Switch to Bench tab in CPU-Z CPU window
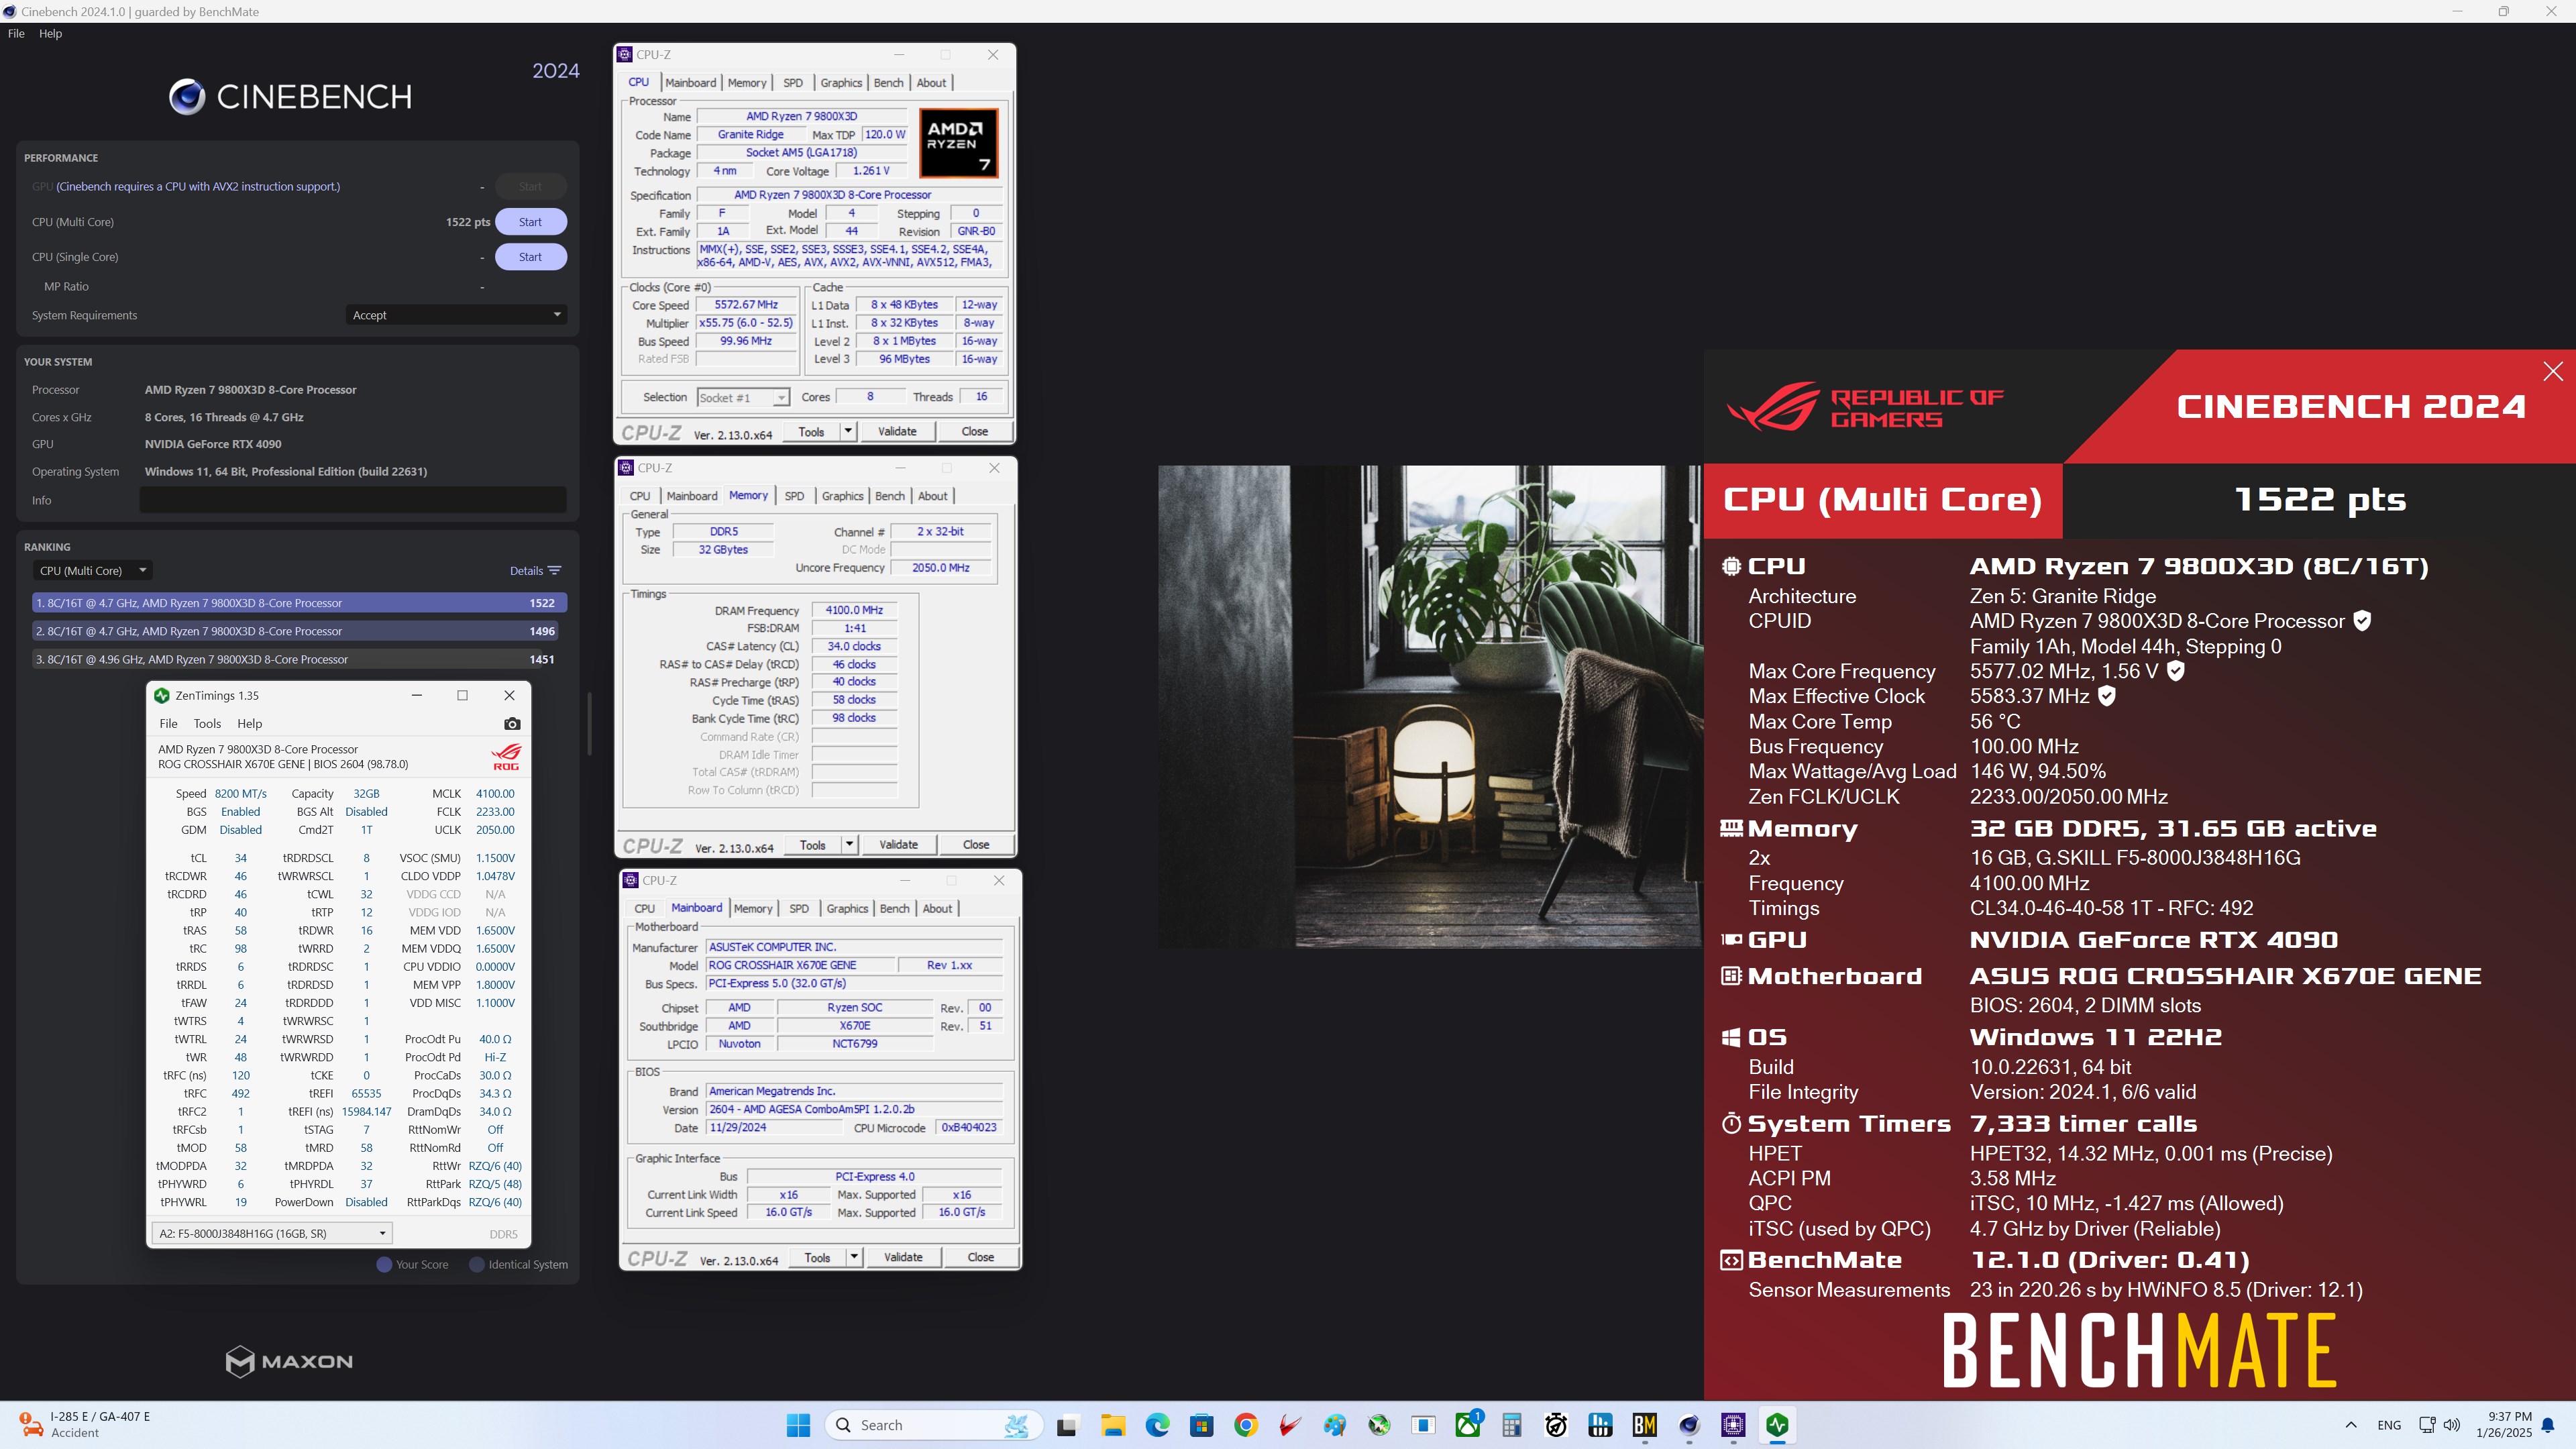The height and width of the screenshot is (1449, 2576). coord(888,83)
